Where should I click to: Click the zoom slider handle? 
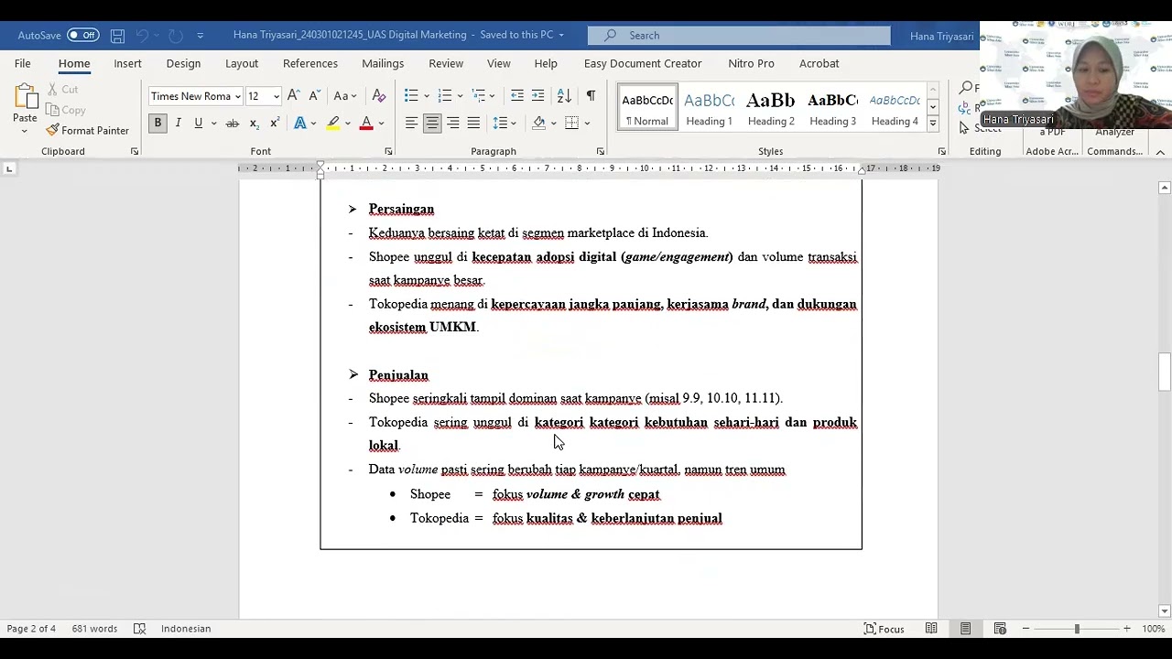click(x=1077, y=629)
